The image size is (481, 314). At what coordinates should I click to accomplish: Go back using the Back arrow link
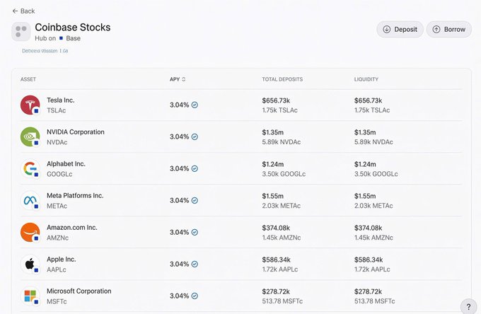click(23, 11)
